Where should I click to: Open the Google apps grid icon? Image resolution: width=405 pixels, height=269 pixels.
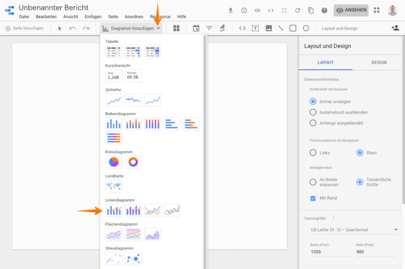coord(377,10)
